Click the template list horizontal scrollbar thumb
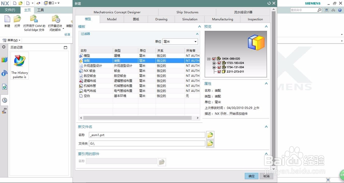This screenshot has height=183, width=344. pos(138,118)
